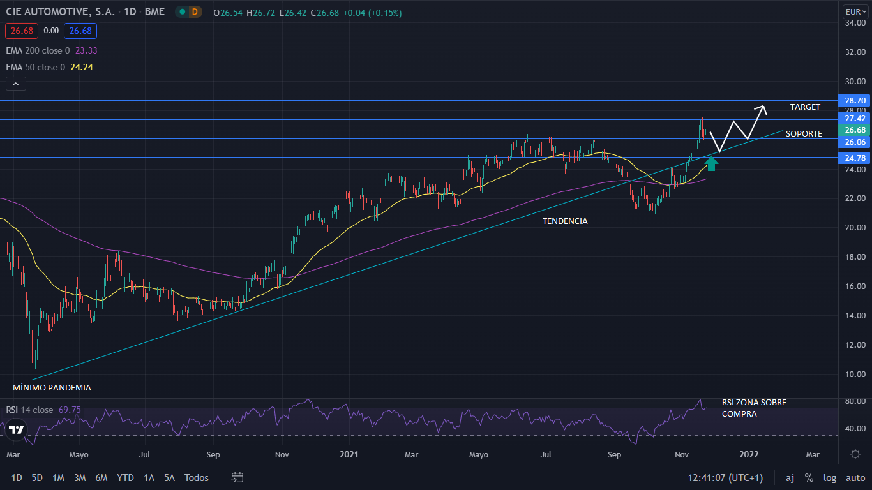
Task: Toggle logarithmic scale with log
Action: click(830, 478)
